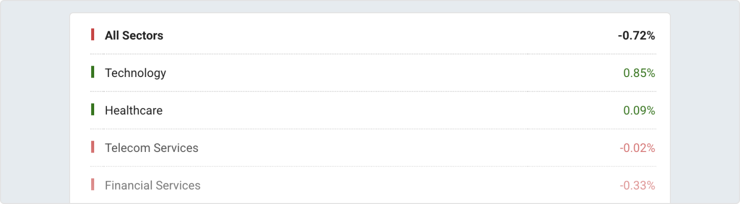740x204 pixels.
Task: Open the Telecom Services sector label
Action: click(151, 148)
